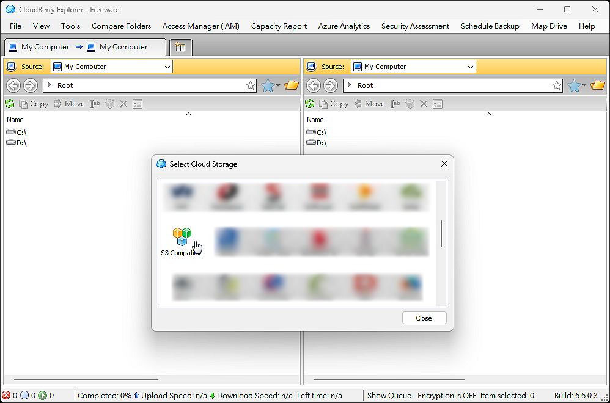Click green running-tasks icon in status bar
This screenshot has height=403, width=610.
coord(42,395)
